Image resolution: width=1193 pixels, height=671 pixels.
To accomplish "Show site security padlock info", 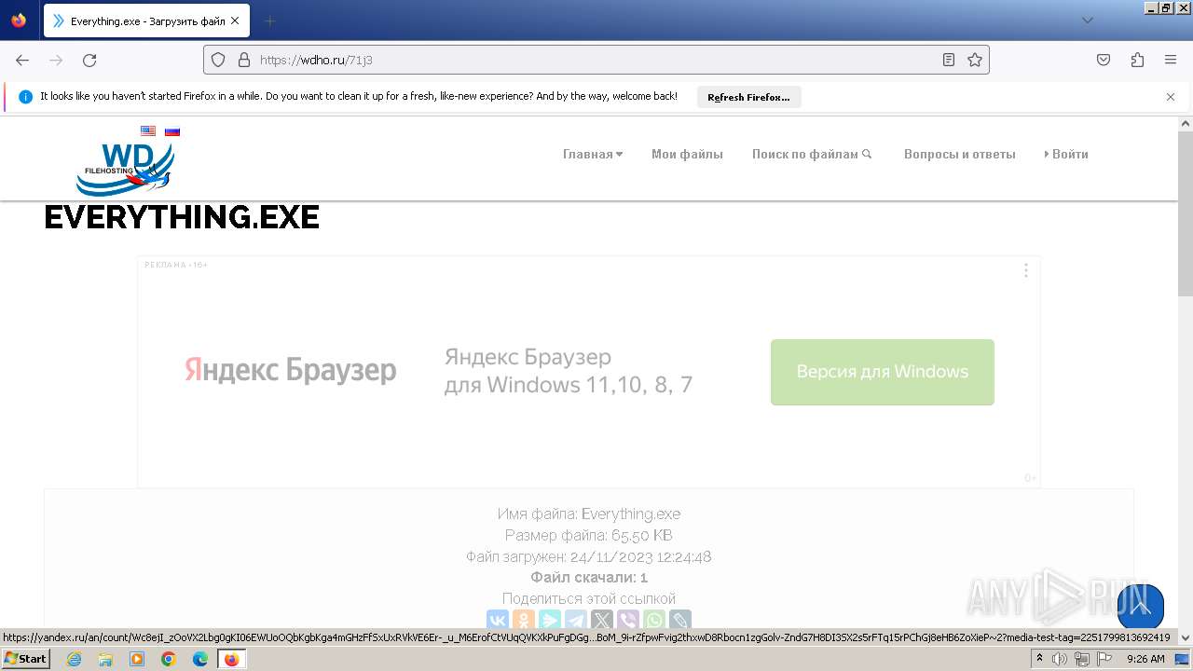I will coord(244,60).
